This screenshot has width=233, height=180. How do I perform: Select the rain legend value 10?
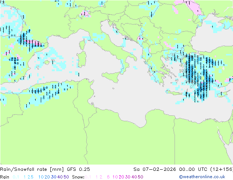pos(41,177)
